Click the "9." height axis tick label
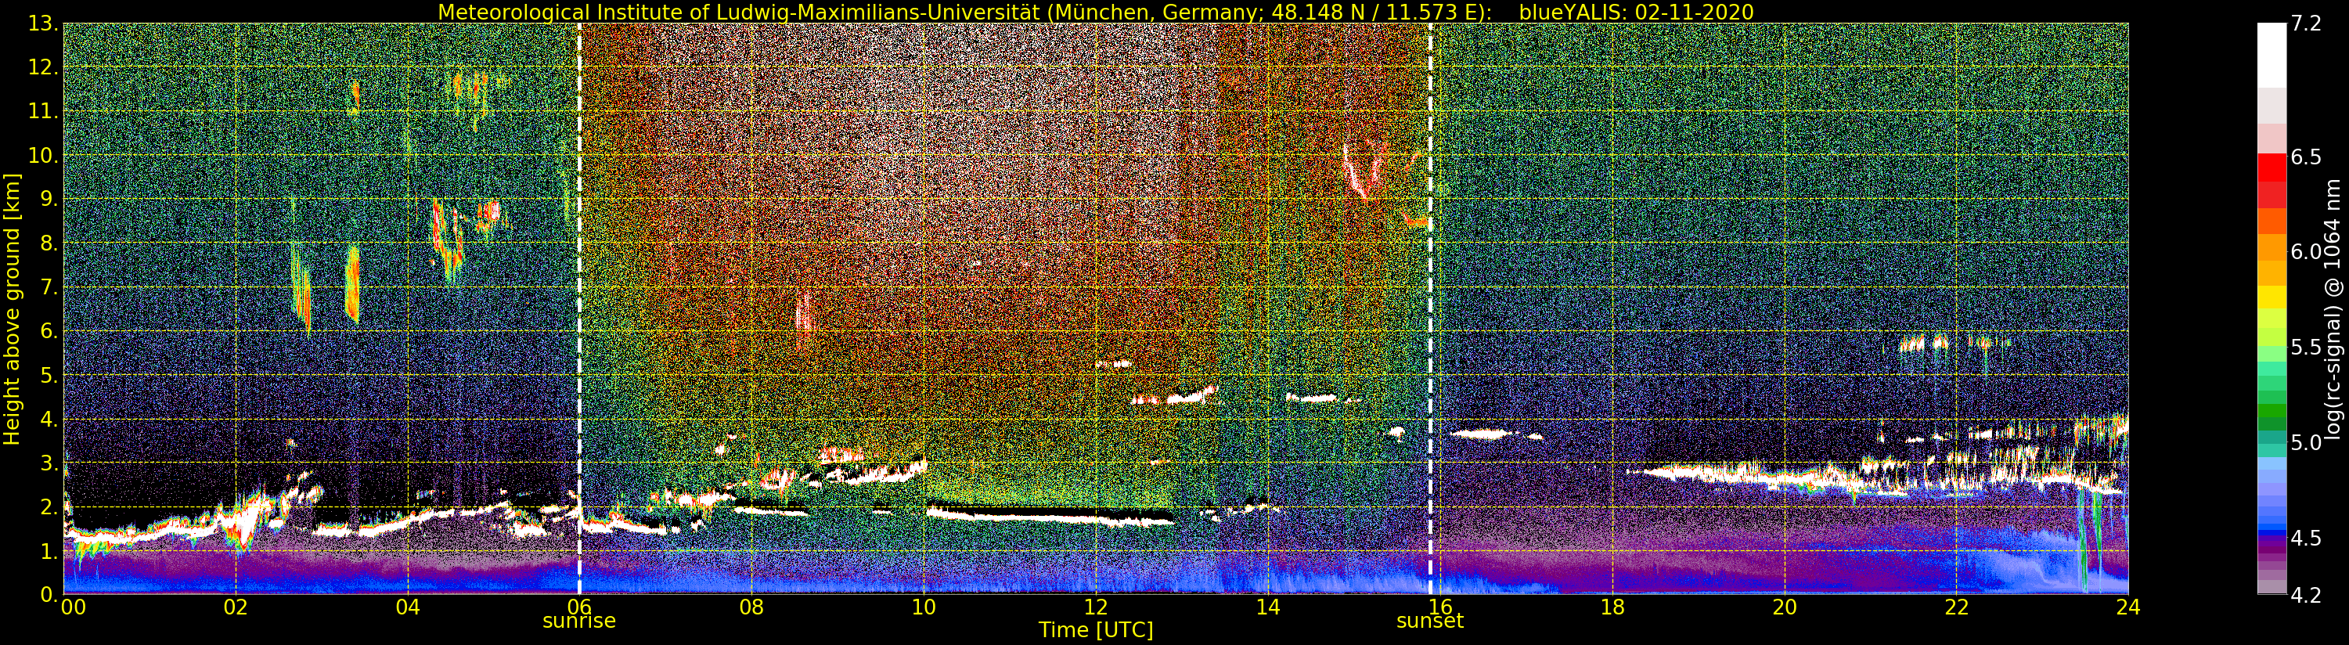Image resolution: width=2349 pixels, height=645 pixels. point(49,199)
